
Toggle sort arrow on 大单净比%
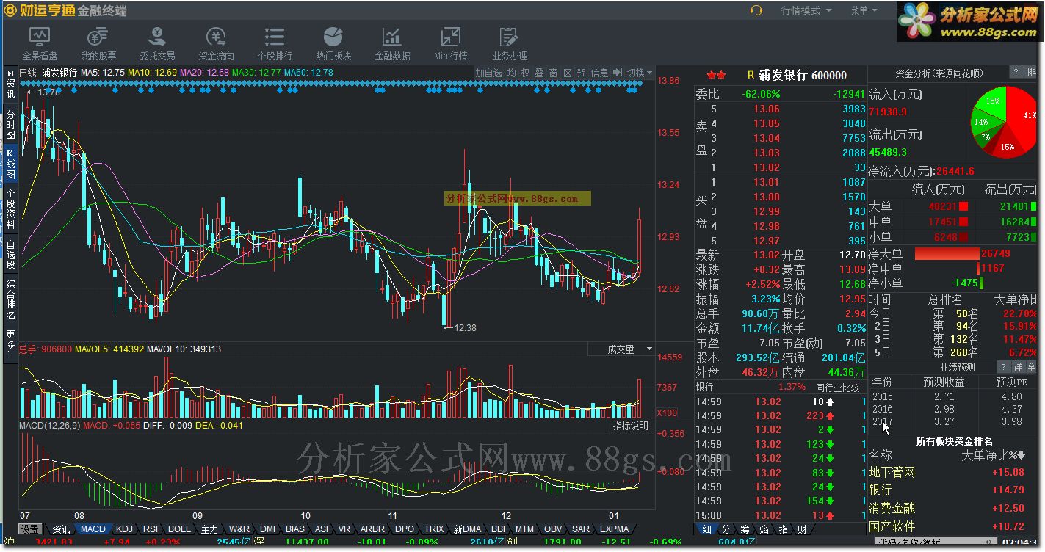point(1022,456)
